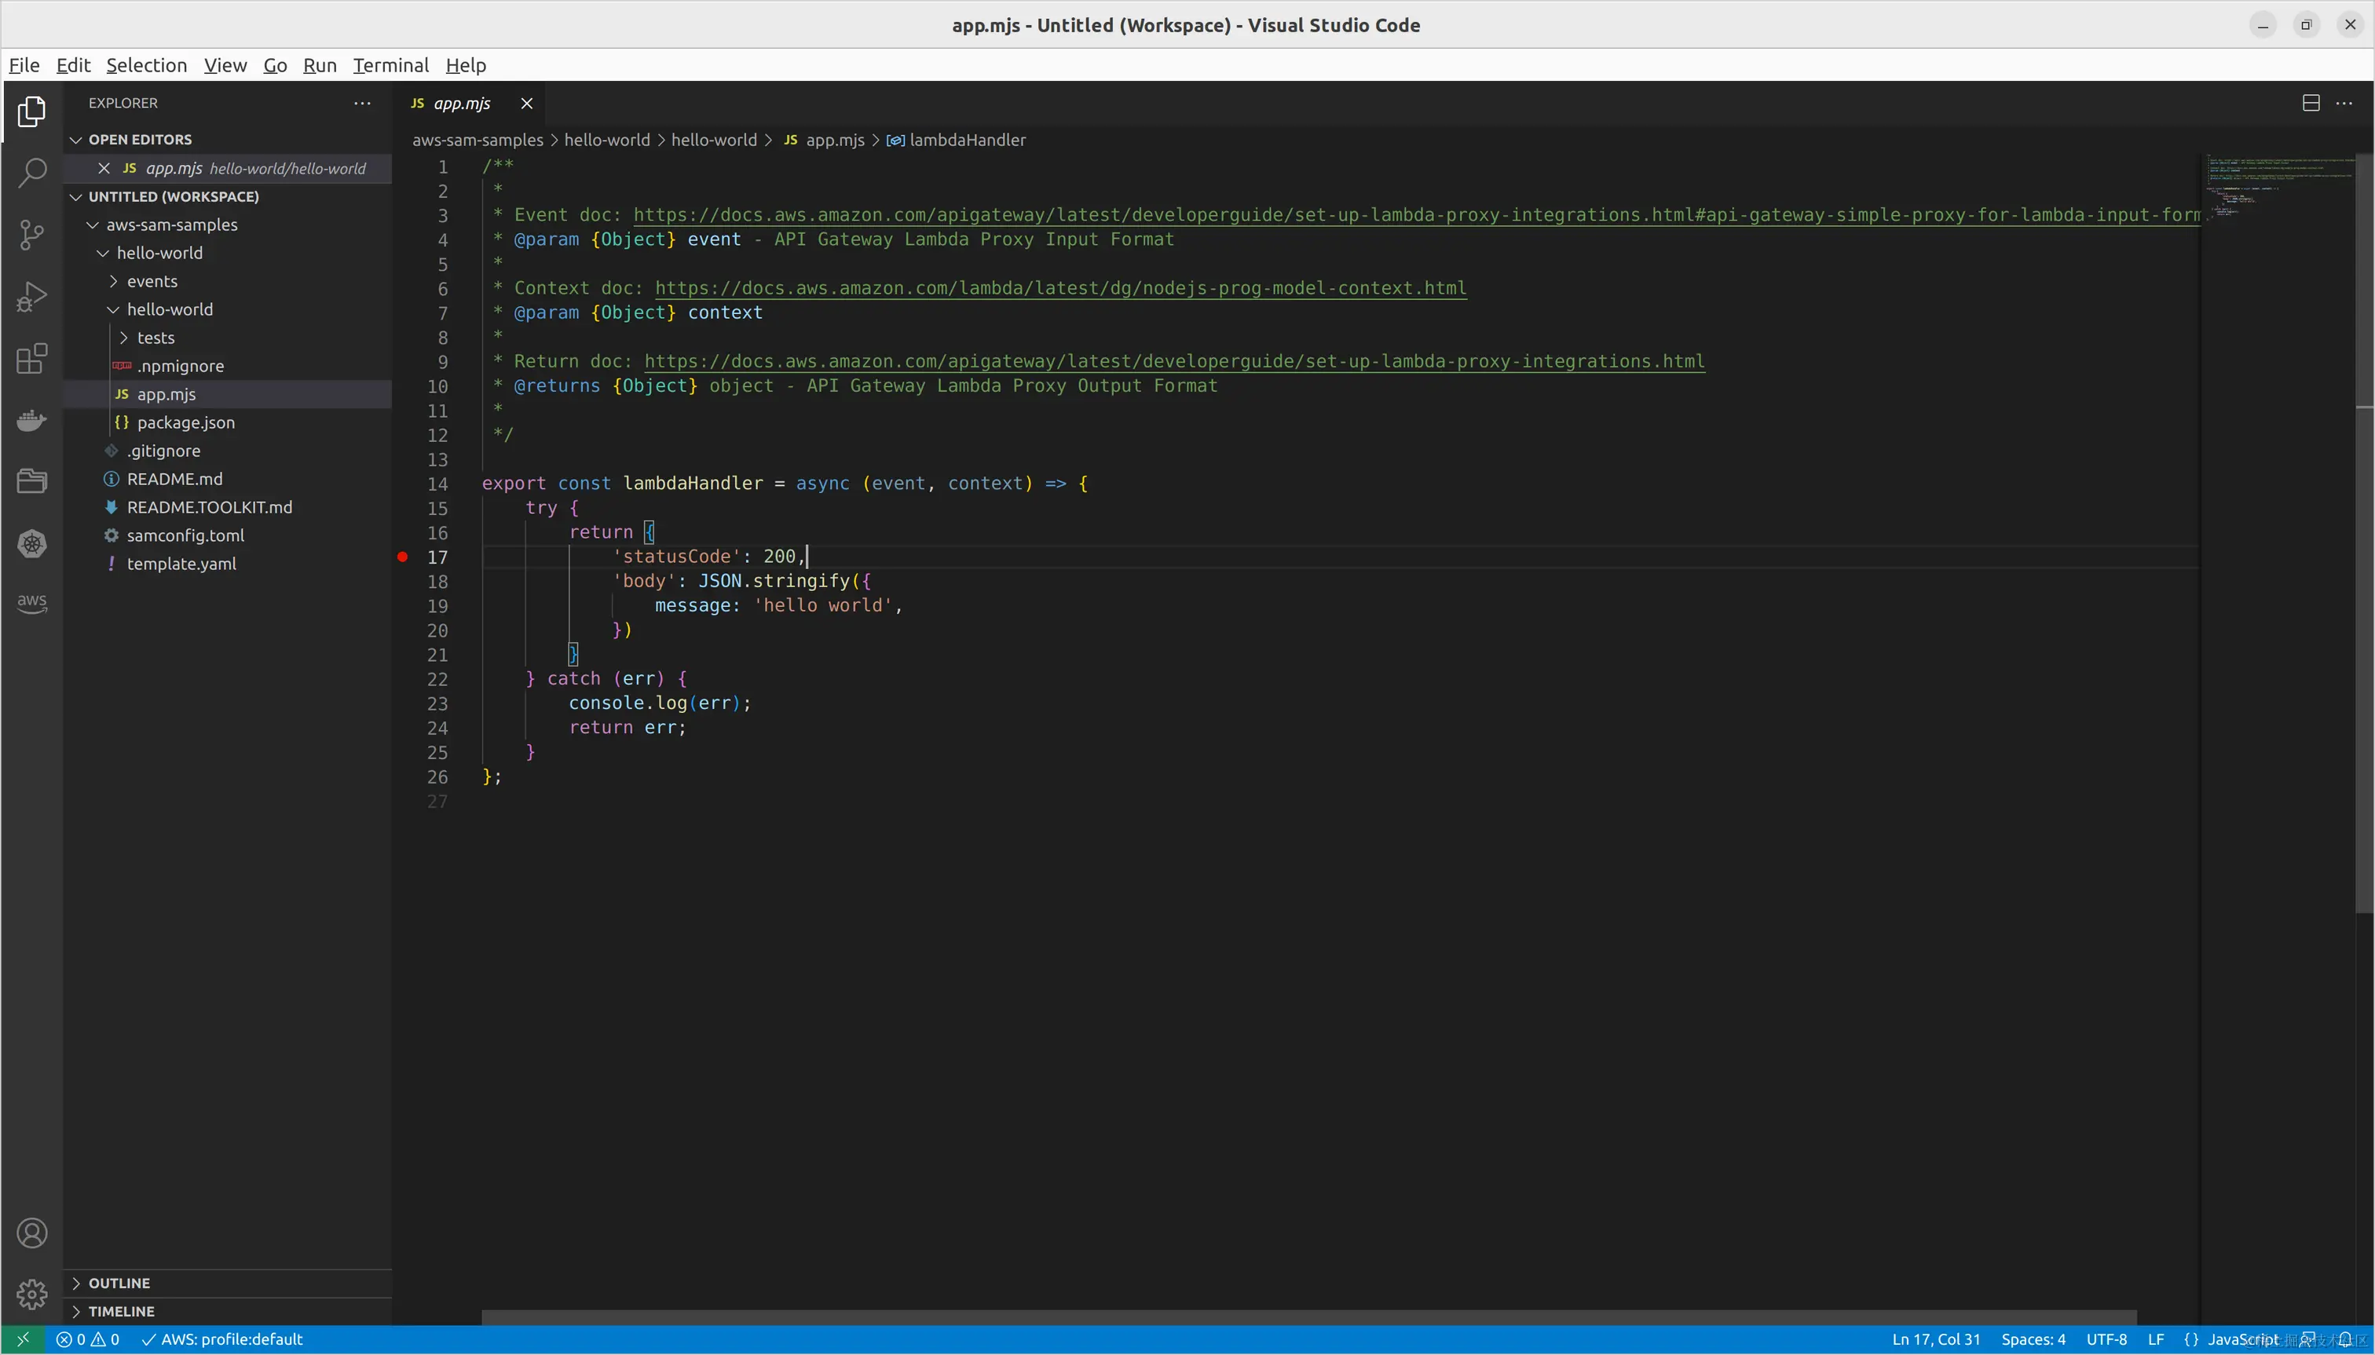Open the Docker panel icon
Viewport: 2375px width, 1355px height.
31,421
